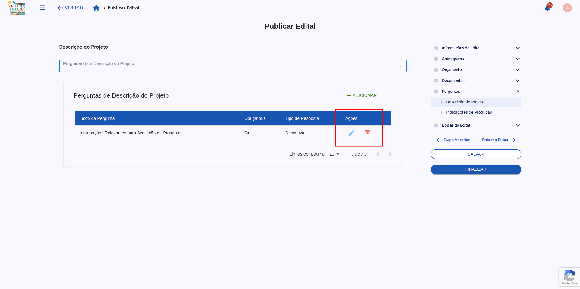Open the Pergunta(s) de Descrição do Projeto dropdown
Screen dimensions: 580x289
click(400, 66)
